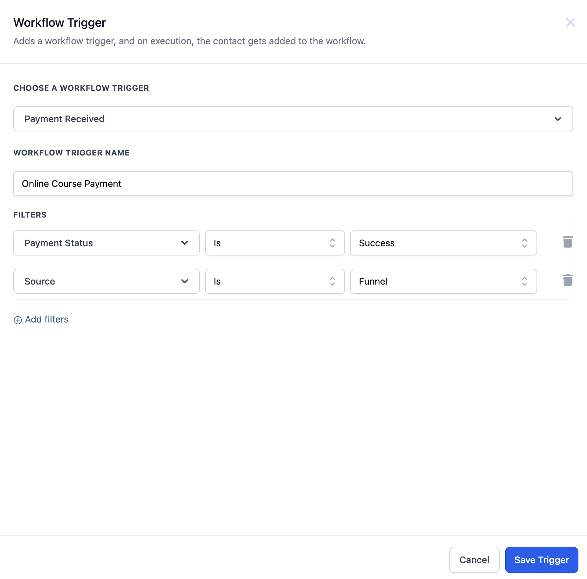Click the Workflow Trigger heading
The width and height of the screenshot is (587, 579).
click(x=60, y=23)
